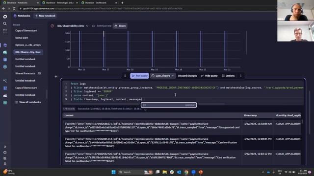Image resolution: width=314 pixels, height=176 pixels.
Task: Open the apps grid launcher icon
Action: [x=5, y=31]
